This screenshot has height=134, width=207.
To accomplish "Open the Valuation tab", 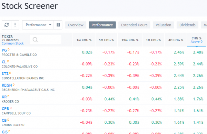I will click(x=163, y=25).
